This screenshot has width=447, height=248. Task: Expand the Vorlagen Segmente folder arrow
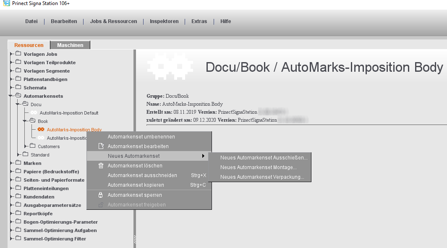[x=11, y=70]
